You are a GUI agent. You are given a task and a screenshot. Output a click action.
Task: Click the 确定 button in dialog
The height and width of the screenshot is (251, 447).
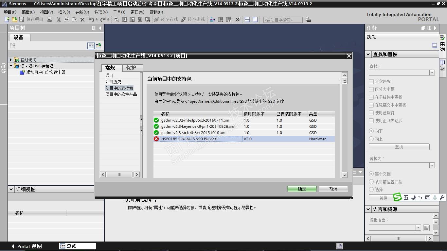pos(302,189)
